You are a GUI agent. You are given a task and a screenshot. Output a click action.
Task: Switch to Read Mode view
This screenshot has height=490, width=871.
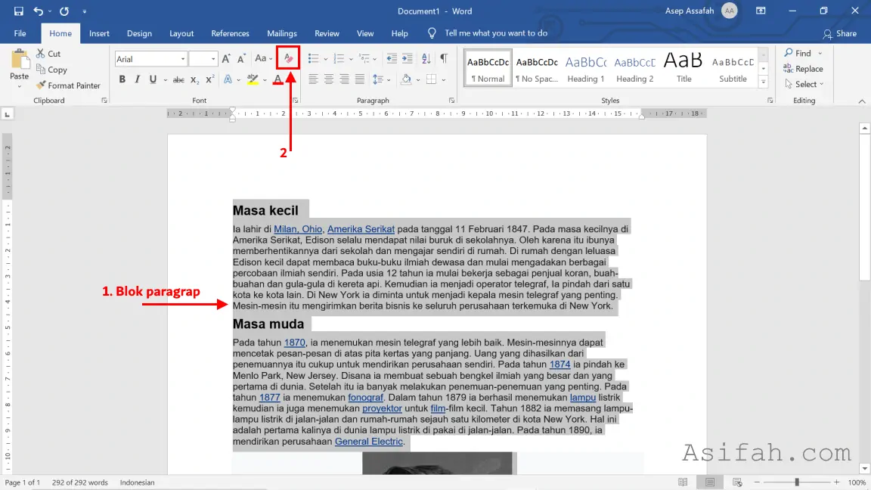pos(683,482)
